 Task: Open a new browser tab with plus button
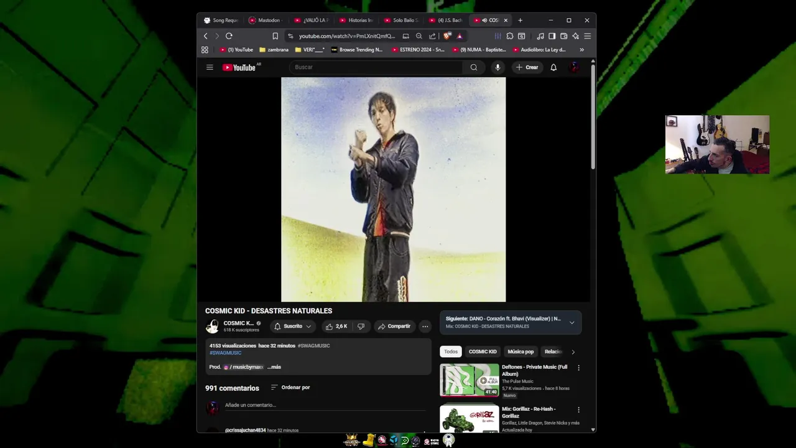coord(521,20)
